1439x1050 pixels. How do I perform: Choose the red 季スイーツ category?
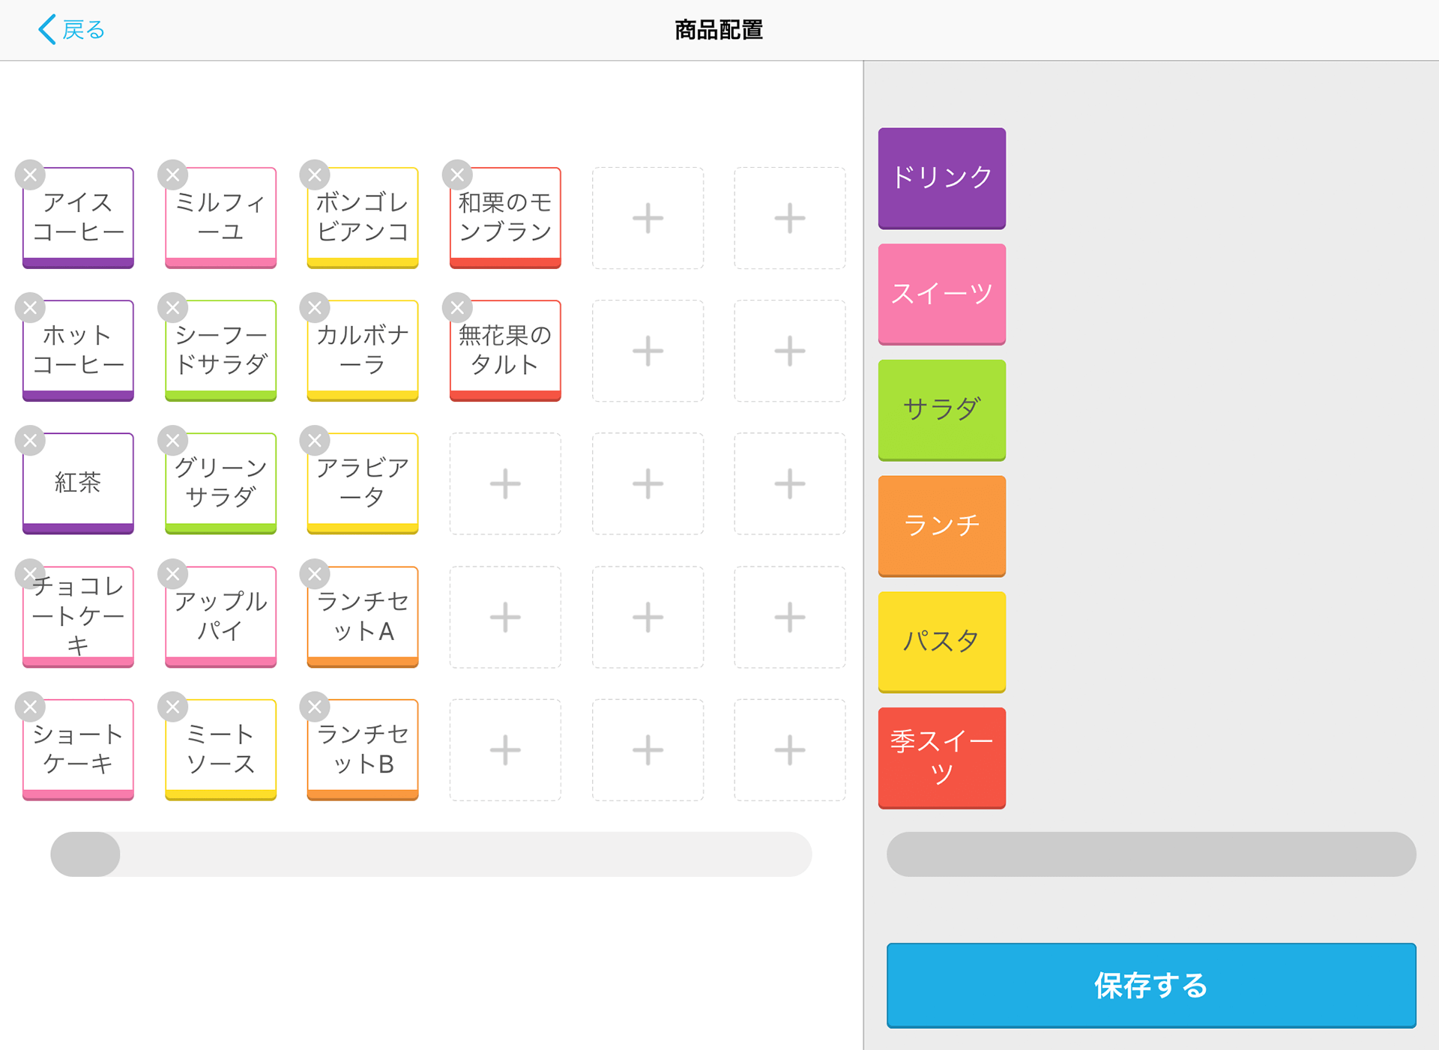tap(942, 758)
